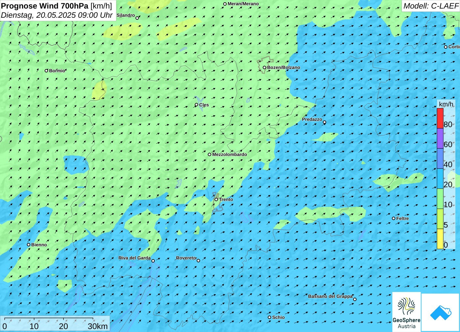Screen dimensions: 460x332
Task: Click the '10' scale bar label
Action: 34,326
